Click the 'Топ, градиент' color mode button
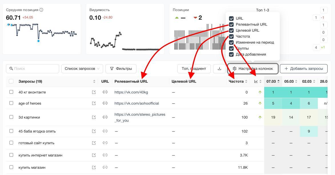This screenshot has height=175, width=335. click(194, 68)
